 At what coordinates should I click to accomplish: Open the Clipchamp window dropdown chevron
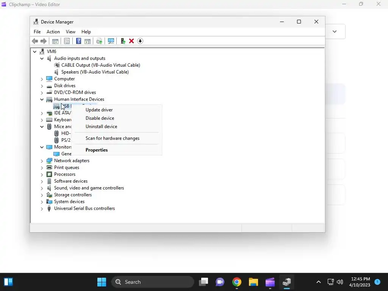[x=335, y=32]
